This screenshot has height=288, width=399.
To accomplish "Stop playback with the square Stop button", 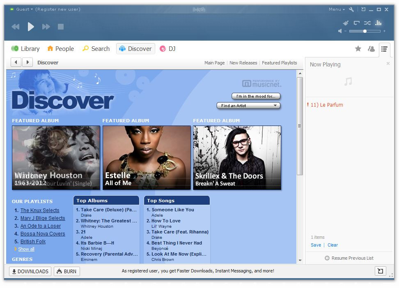I will pos(61,27).
